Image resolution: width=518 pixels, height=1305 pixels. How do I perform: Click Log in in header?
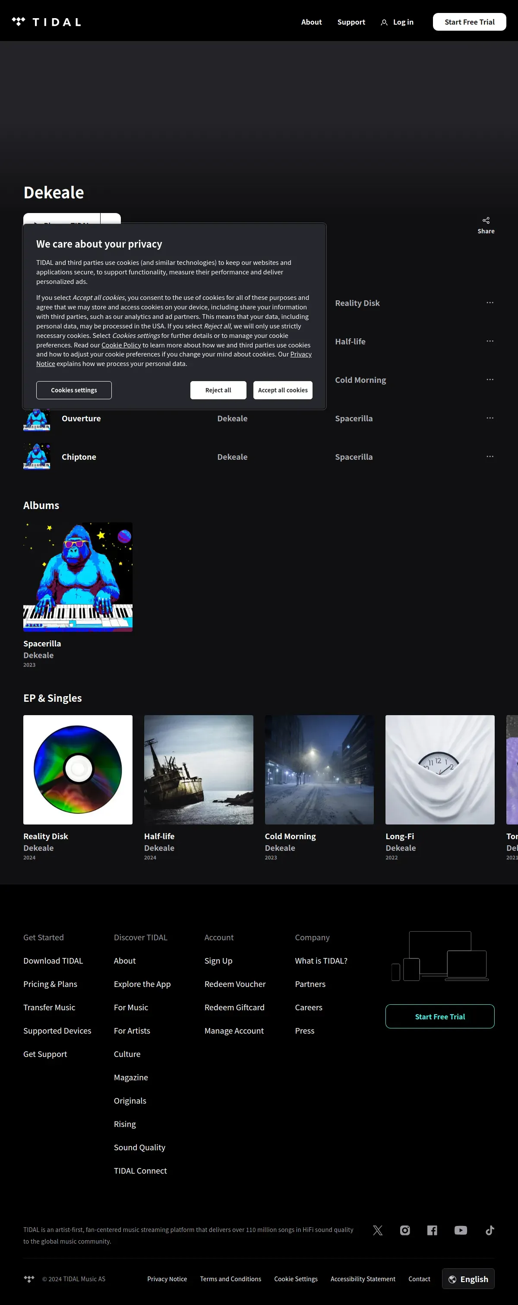(x=403, y=22)
